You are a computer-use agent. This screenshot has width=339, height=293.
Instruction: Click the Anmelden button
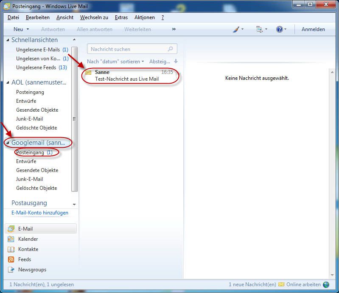point(313,29)
